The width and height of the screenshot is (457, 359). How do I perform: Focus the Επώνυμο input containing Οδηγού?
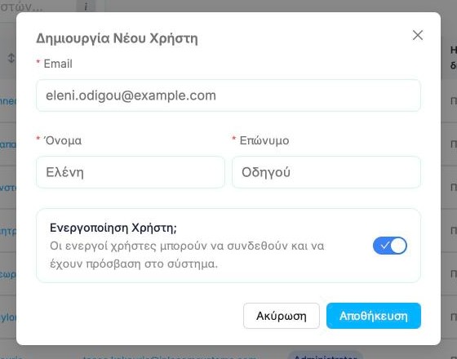point(326,172)
